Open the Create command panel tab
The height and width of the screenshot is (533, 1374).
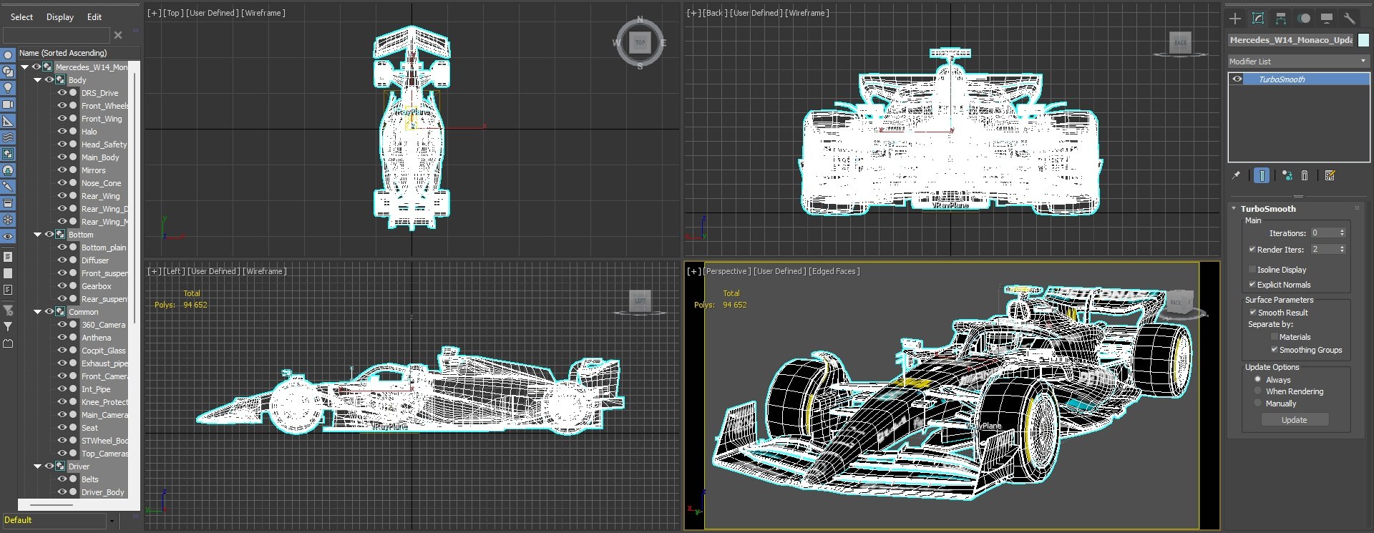click(x=1235, y=19)
